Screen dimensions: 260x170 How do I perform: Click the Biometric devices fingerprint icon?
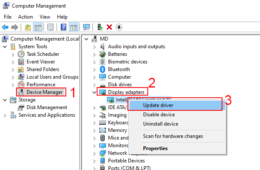point(102,62)
